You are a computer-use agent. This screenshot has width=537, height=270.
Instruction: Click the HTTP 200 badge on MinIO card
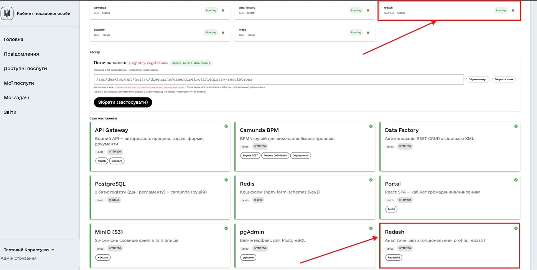(115, 248)
